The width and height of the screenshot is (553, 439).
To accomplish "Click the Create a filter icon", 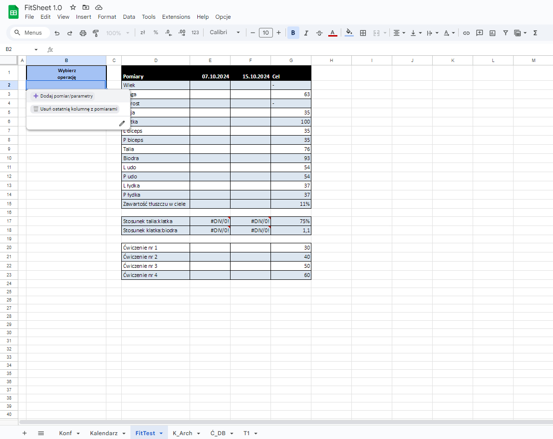I will pos(505,33).
